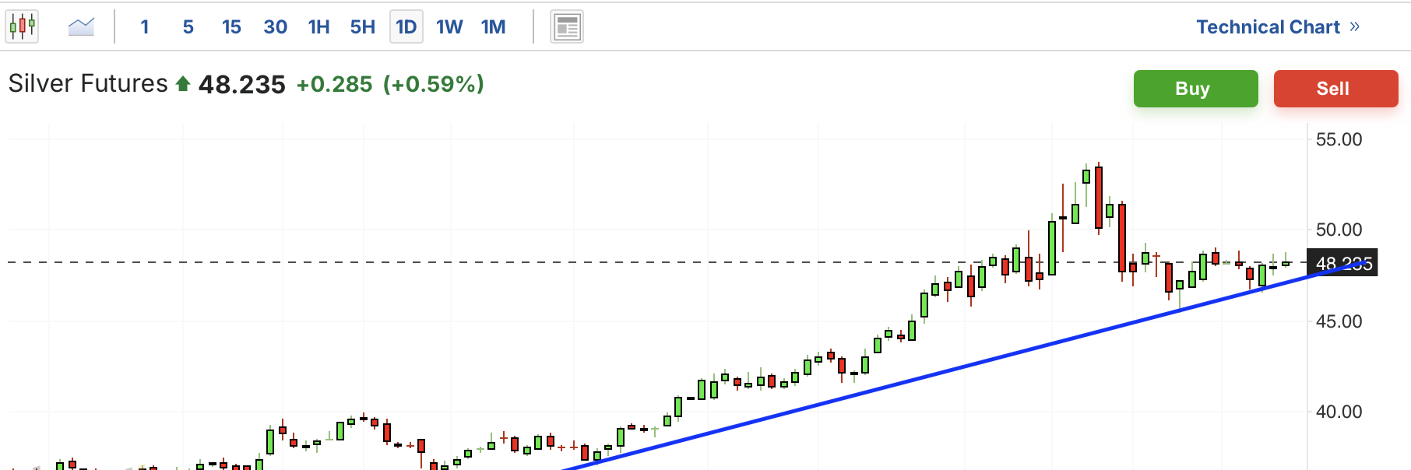This screenshot has height=470, width=1411.
Task: Switch to the 1M monthly timeframe
Action: point(494,27)
